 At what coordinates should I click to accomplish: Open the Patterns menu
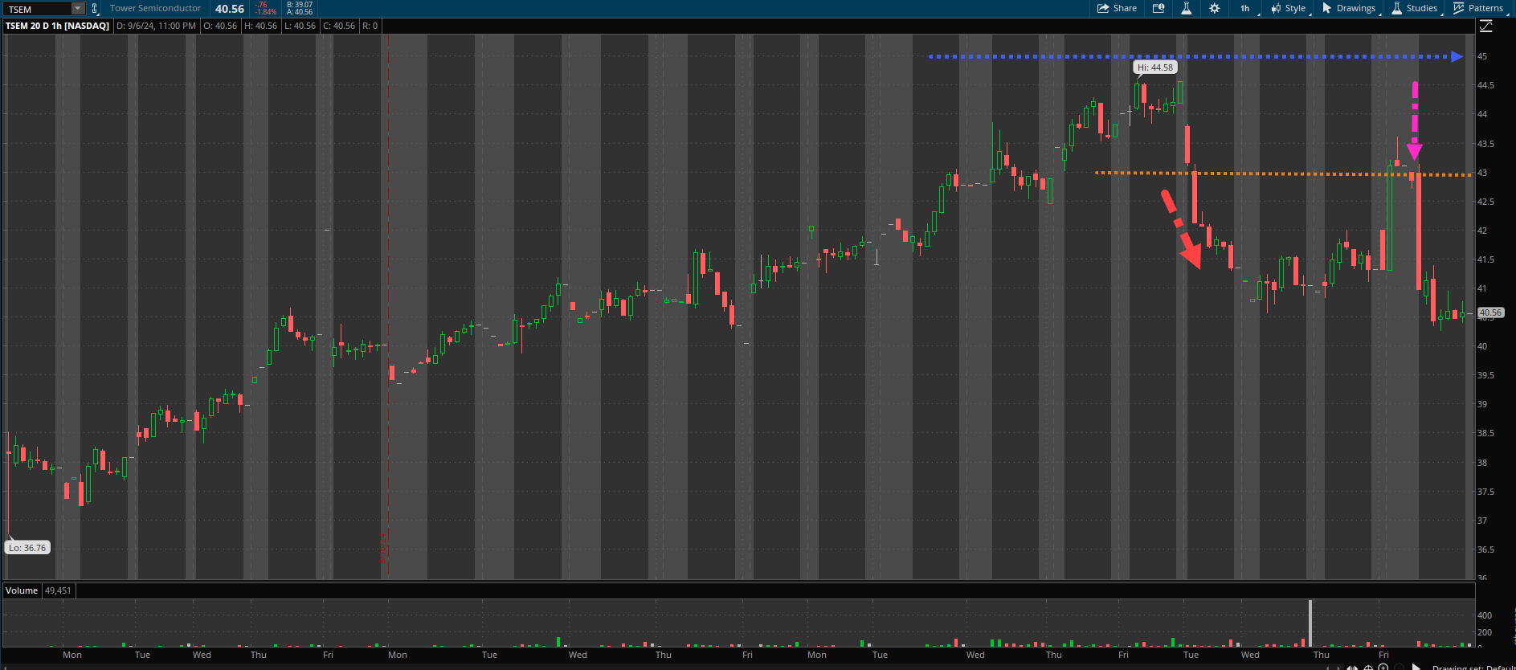pos(1478,8)
